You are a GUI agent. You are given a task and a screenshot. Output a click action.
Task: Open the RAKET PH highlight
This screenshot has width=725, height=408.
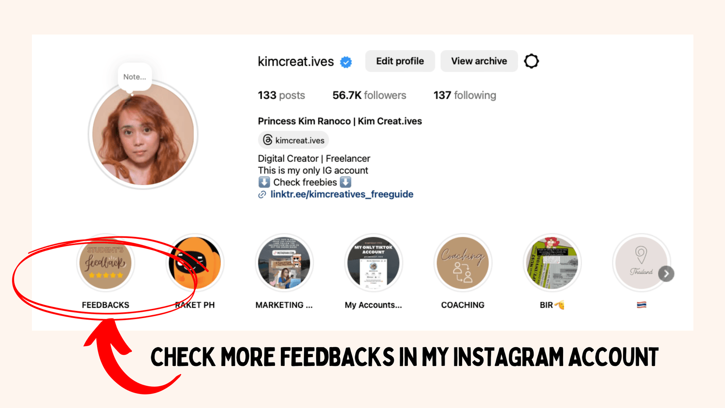(195, 262)
